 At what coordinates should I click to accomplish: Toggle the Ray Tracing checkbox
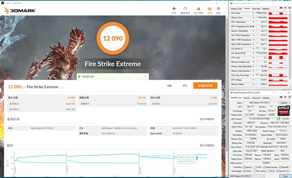(x=255, y=171)
